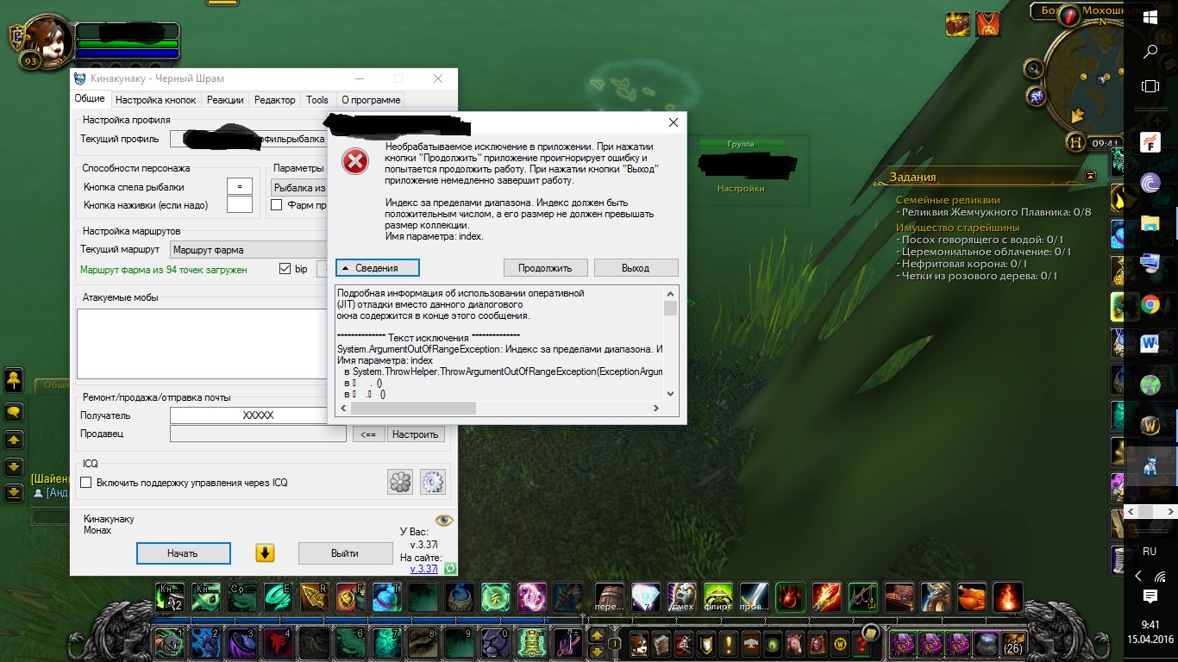The height and width of the screenshot is (662, 1178).
Task: Enable ICQ control support checkbox
Action: click(86, 483)
